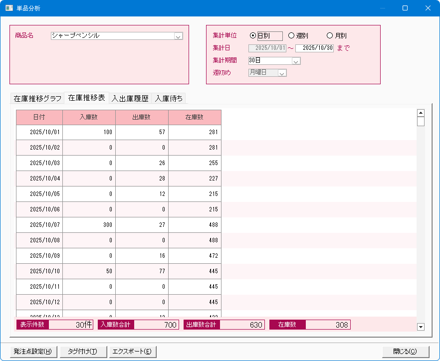Switch to 在庫推移グラフ tab
Image resolution: width=440 pixels, height=361 pixels.
pos(37,99)
